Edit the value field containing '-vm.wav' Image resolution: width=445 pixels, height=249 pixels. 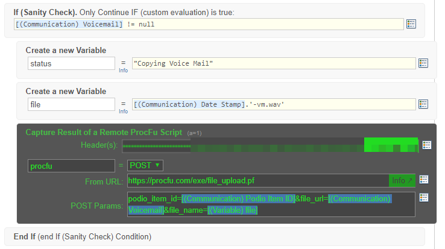coord(274,104)
